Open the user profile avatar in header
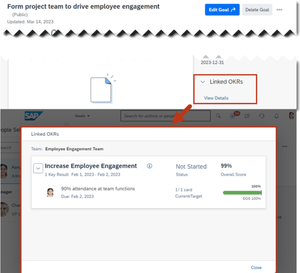300x273 pixels. point(291,116)
